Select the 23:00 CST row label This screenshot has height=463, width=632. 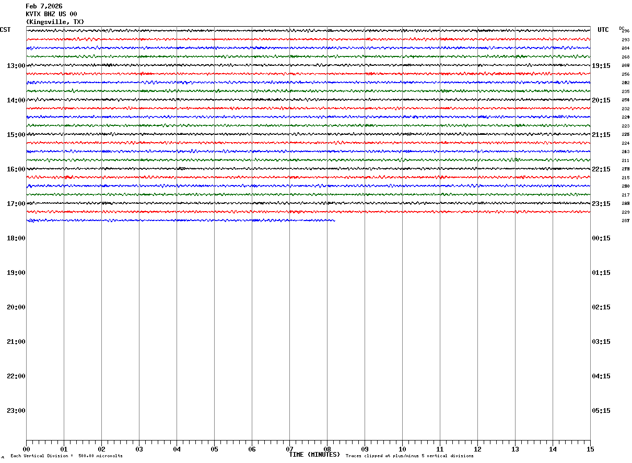(x=16, y=411)
